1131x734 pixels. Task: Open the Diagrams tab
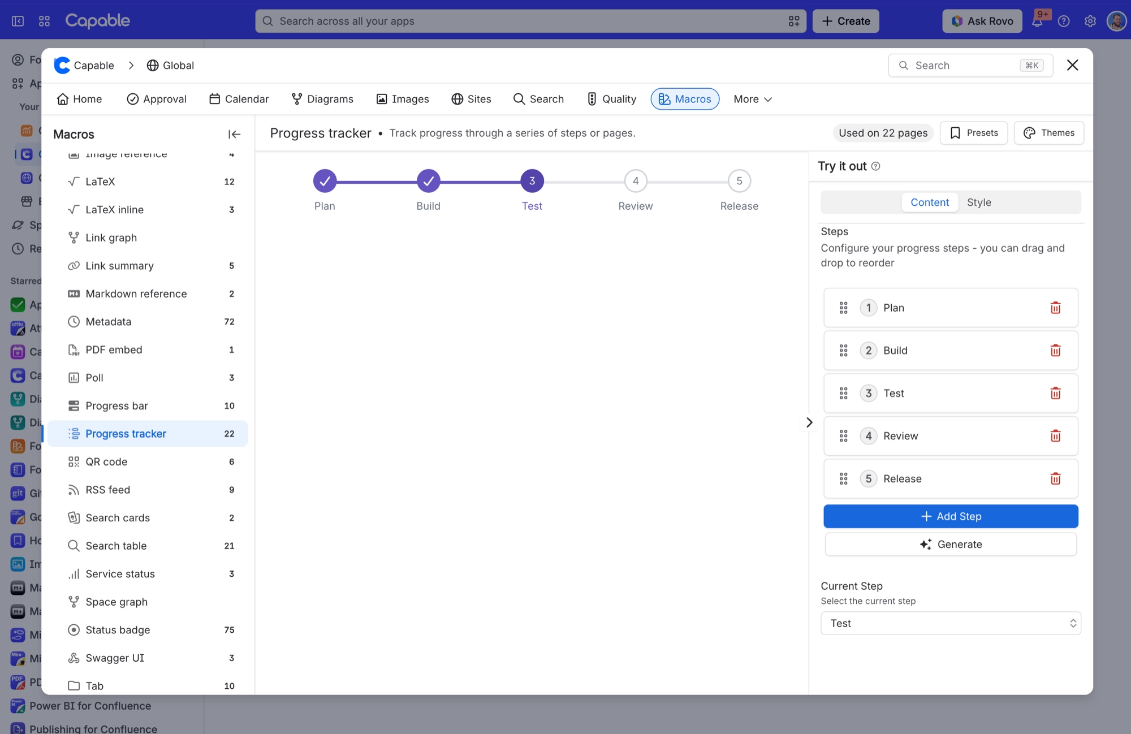[x=322, y=99]
